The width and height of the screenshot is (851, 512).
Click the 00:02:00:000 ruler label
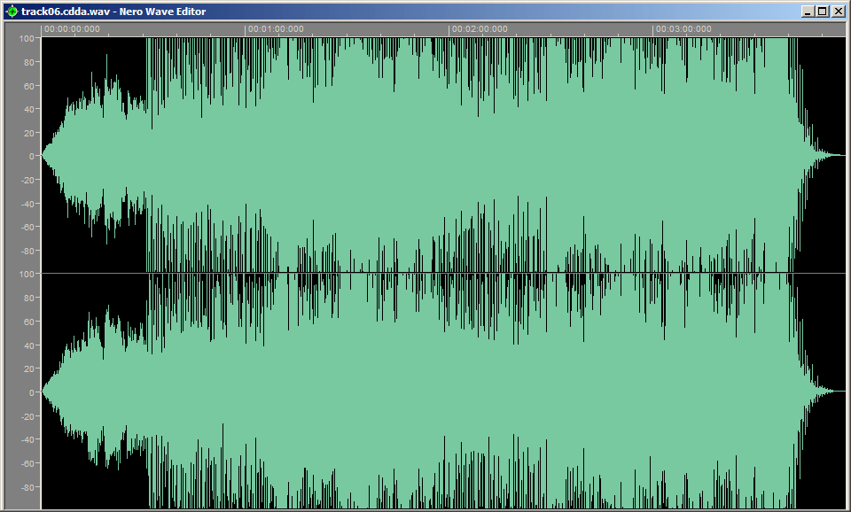[479, 27]
